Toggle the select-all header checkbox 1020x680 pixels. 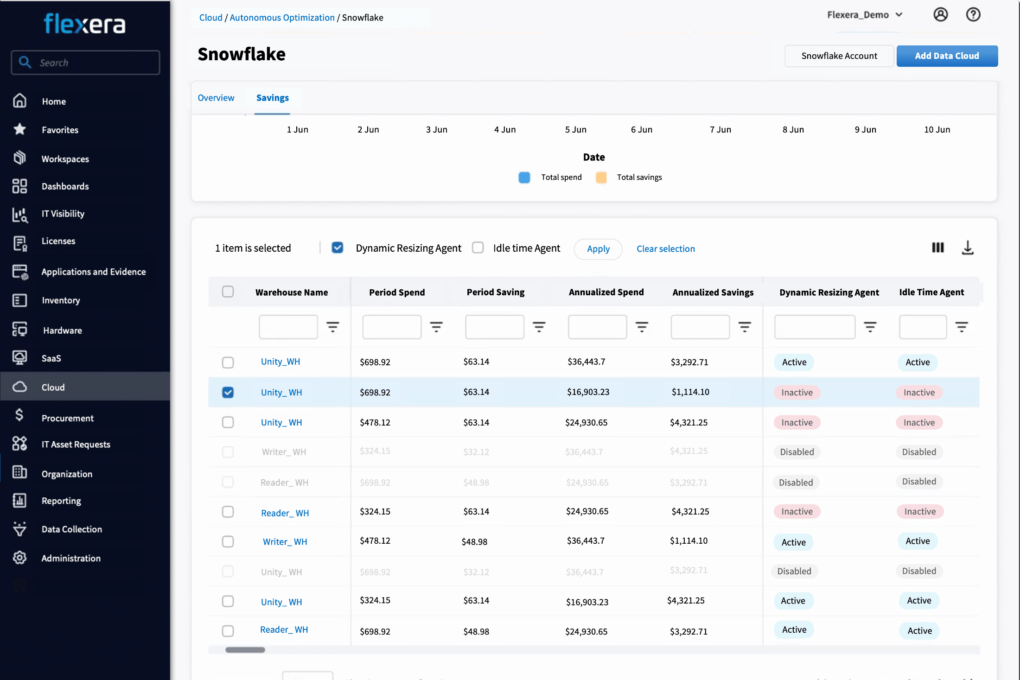[228, 292]
